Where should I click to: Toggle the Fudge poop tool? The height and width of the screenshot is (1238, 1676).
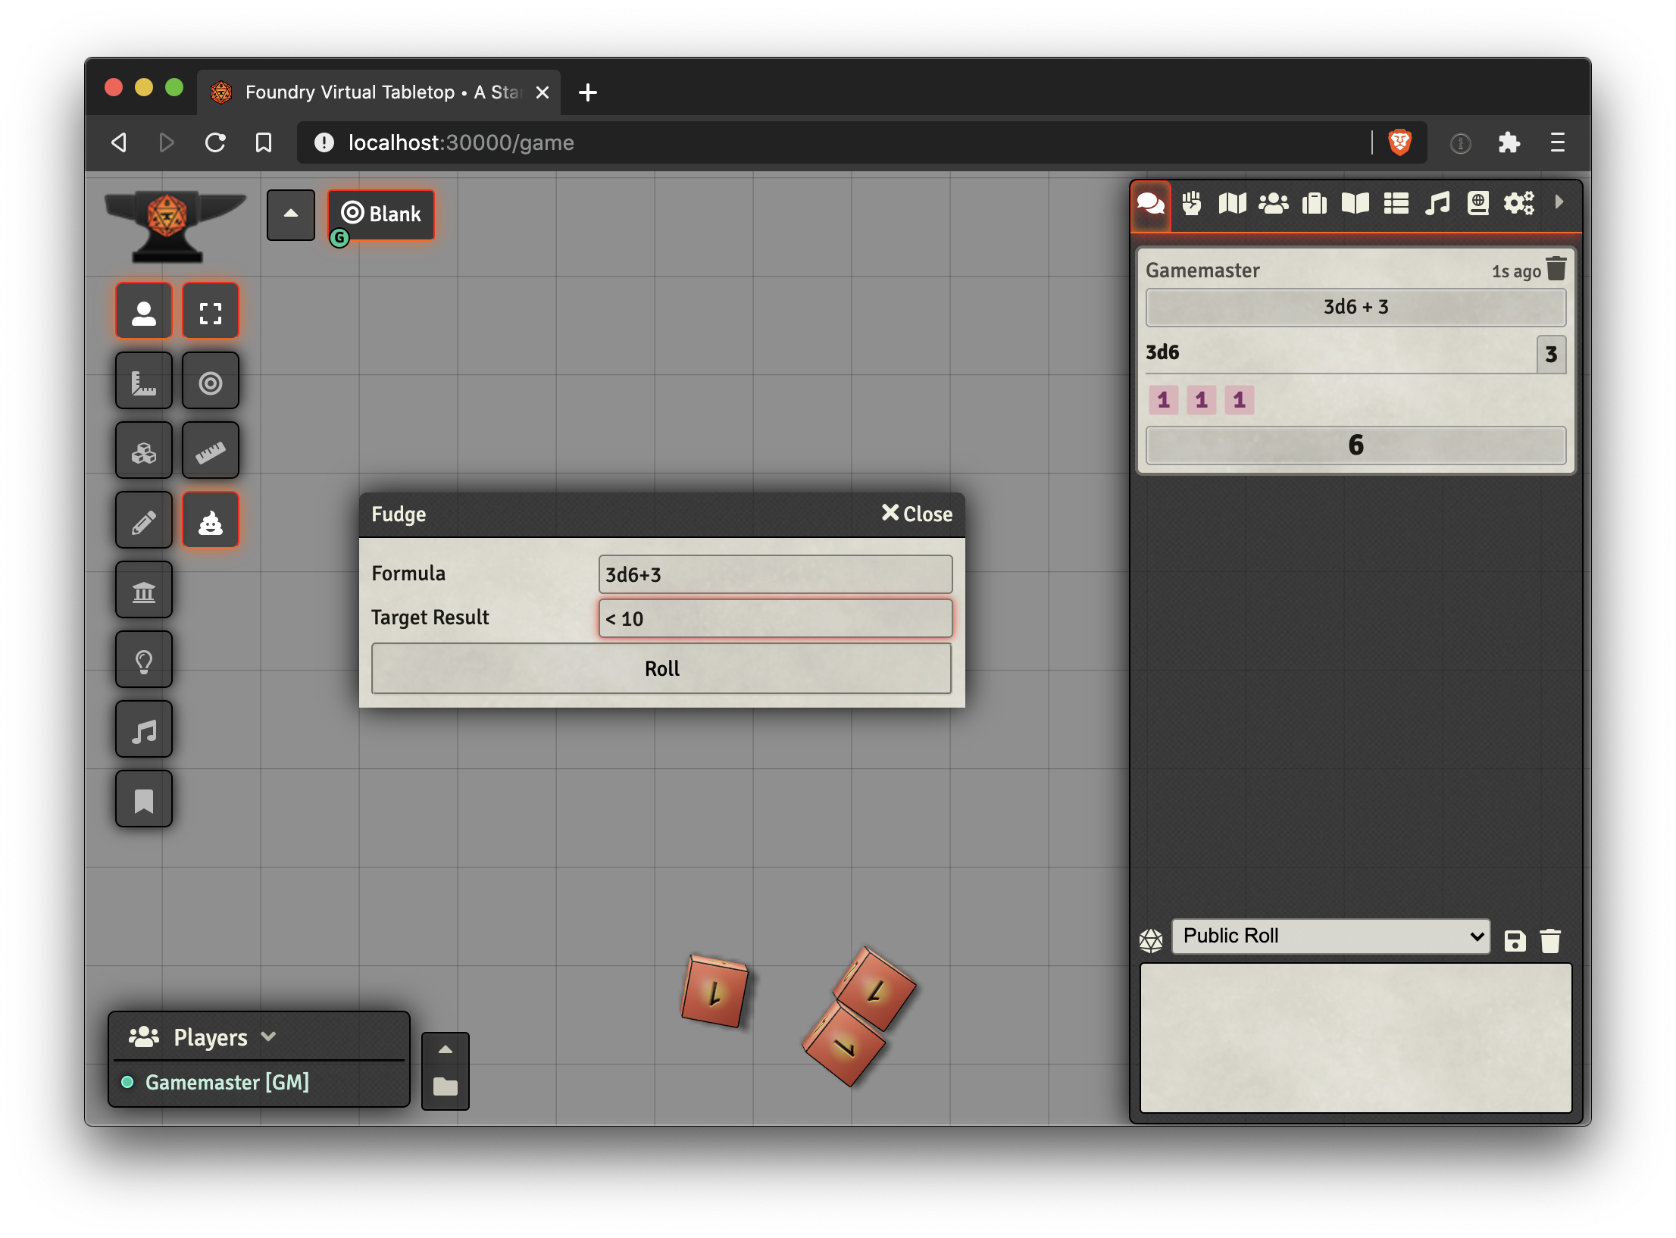211,521
